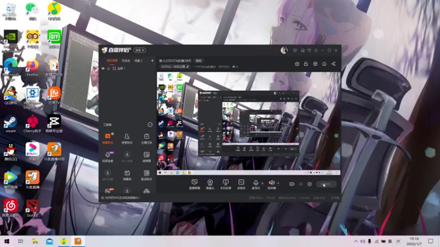Screen dimensions: 440x247
Task: Expand the microphone options arrow
Action: (262, 183)
